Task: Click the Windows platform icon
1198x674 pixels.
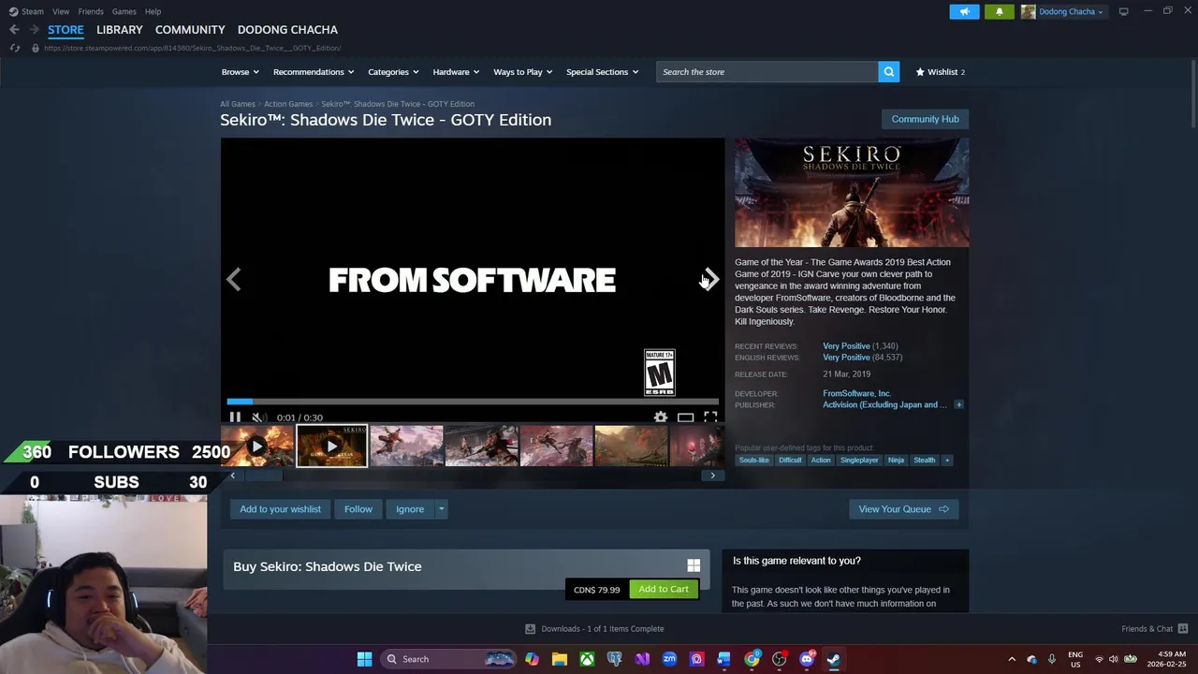Action: click(x=694, y=565)
